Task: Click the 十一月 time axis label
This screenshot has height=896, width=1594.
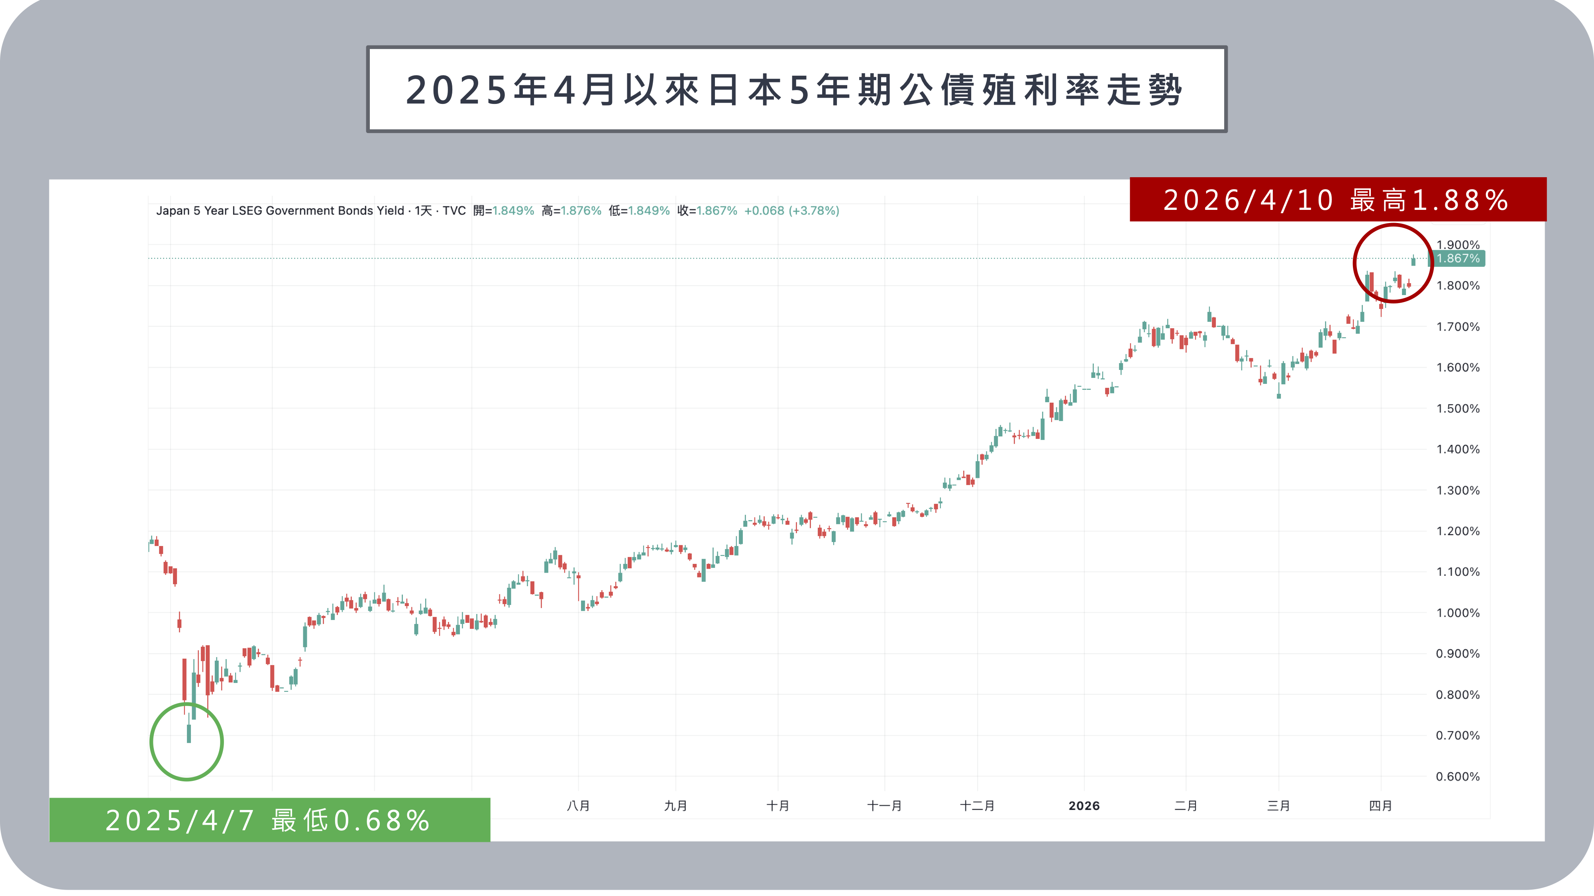Action: [x=884, y=806]
